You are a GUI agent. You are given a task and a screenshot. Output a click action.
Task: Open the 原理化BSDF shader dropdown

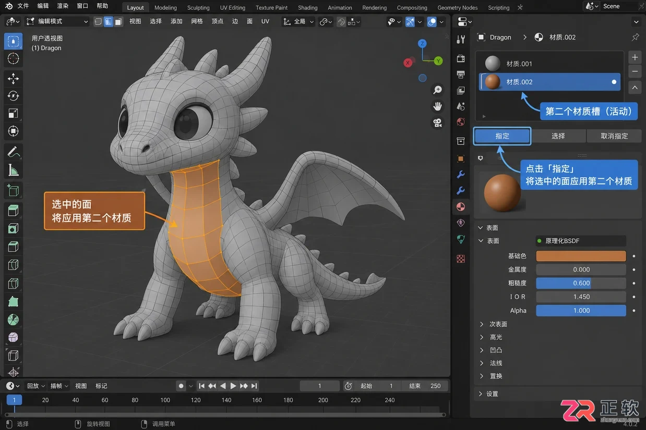(x=581, y=241)
